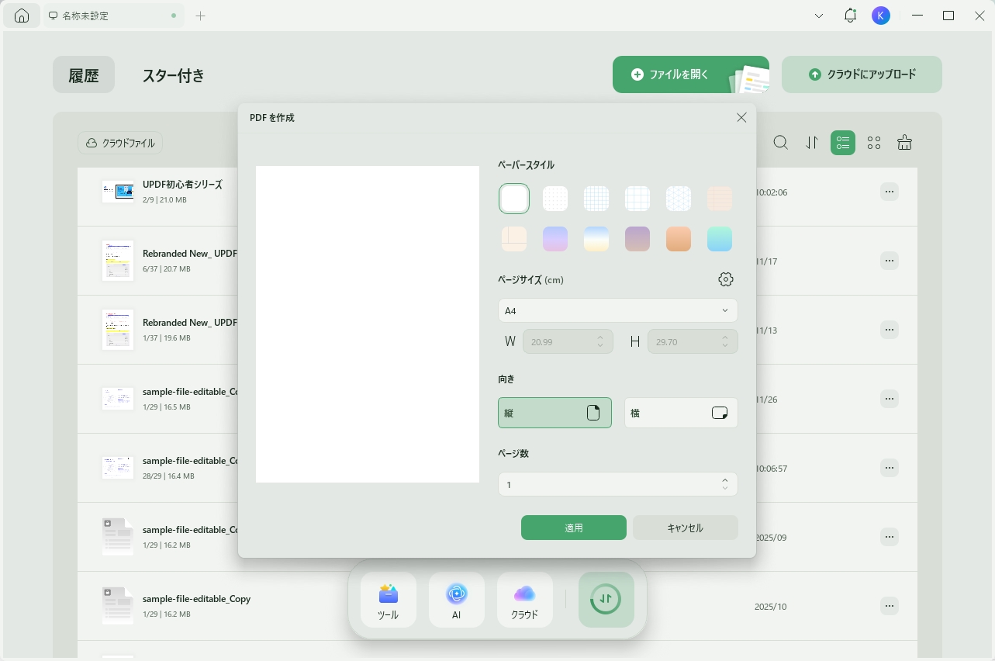Image resolution: width=995 pixels, height=661 pixels.
Task: Open the K user account avatar
Action: 881,16
